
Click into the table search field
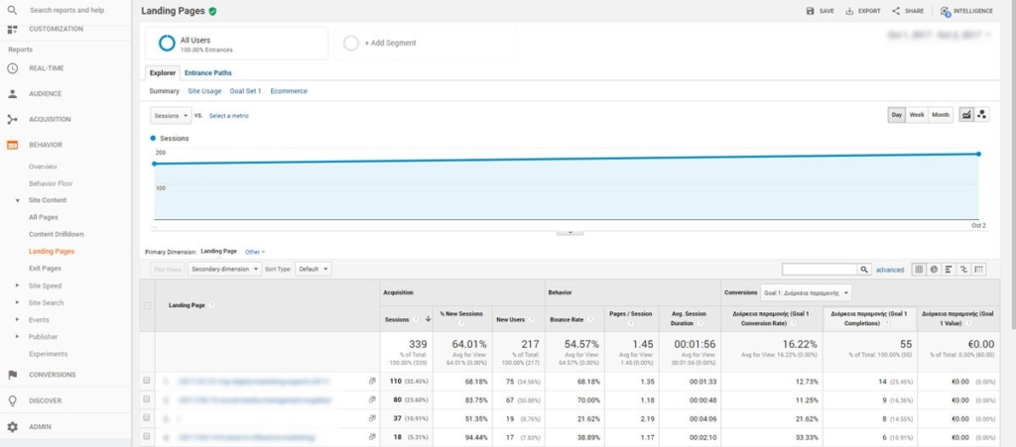point(819,269)
